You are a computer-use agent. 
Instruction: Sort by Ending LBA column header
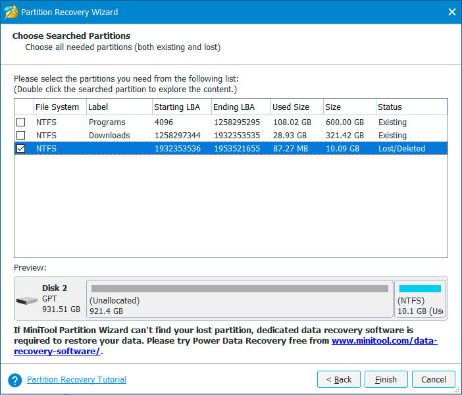point(241,107)
